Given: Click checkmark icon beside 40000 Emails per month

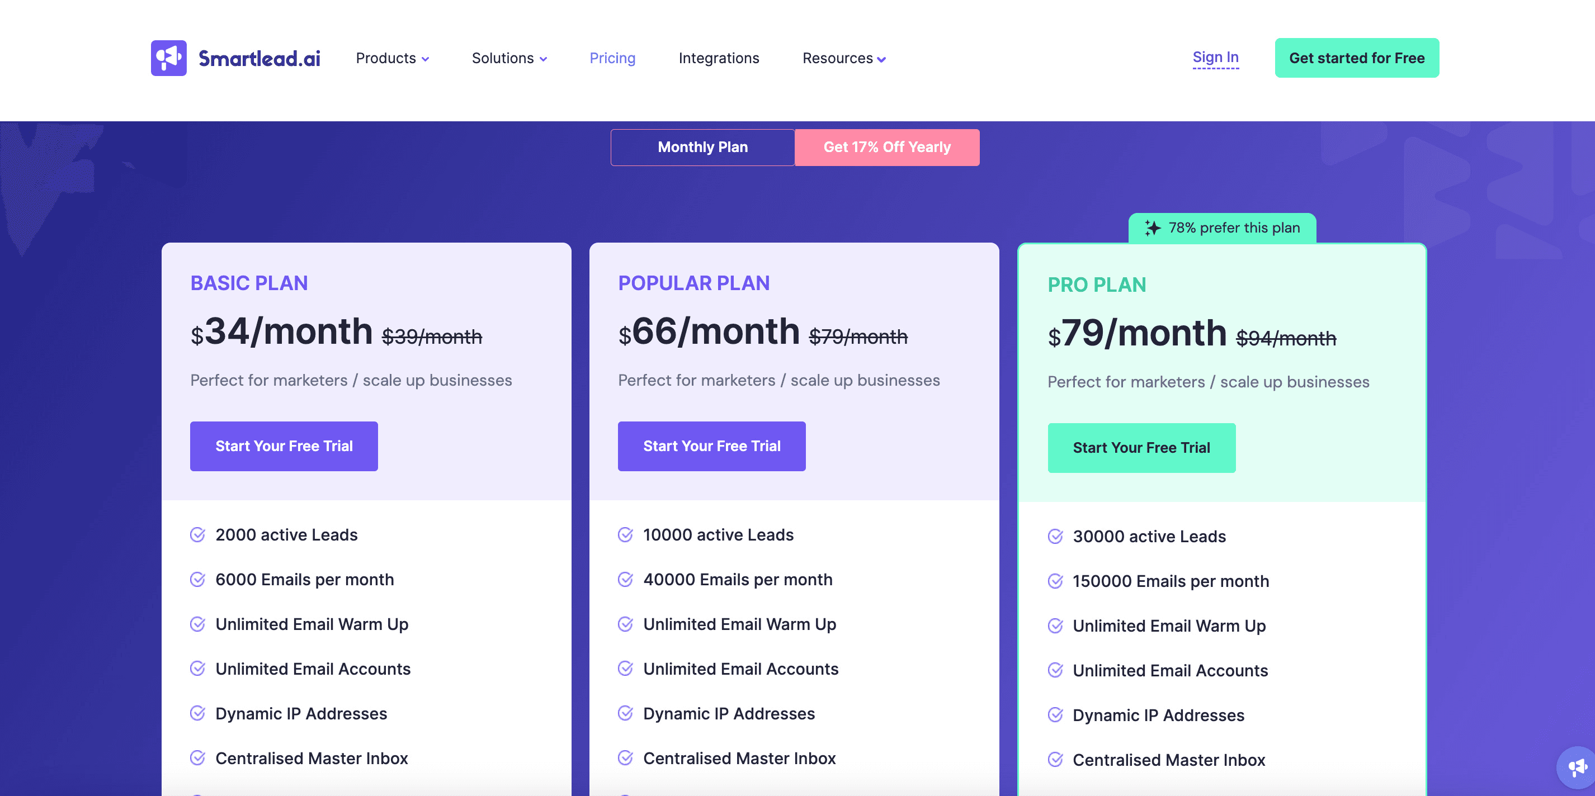Looking at the screenshot, I should (625, 579).
